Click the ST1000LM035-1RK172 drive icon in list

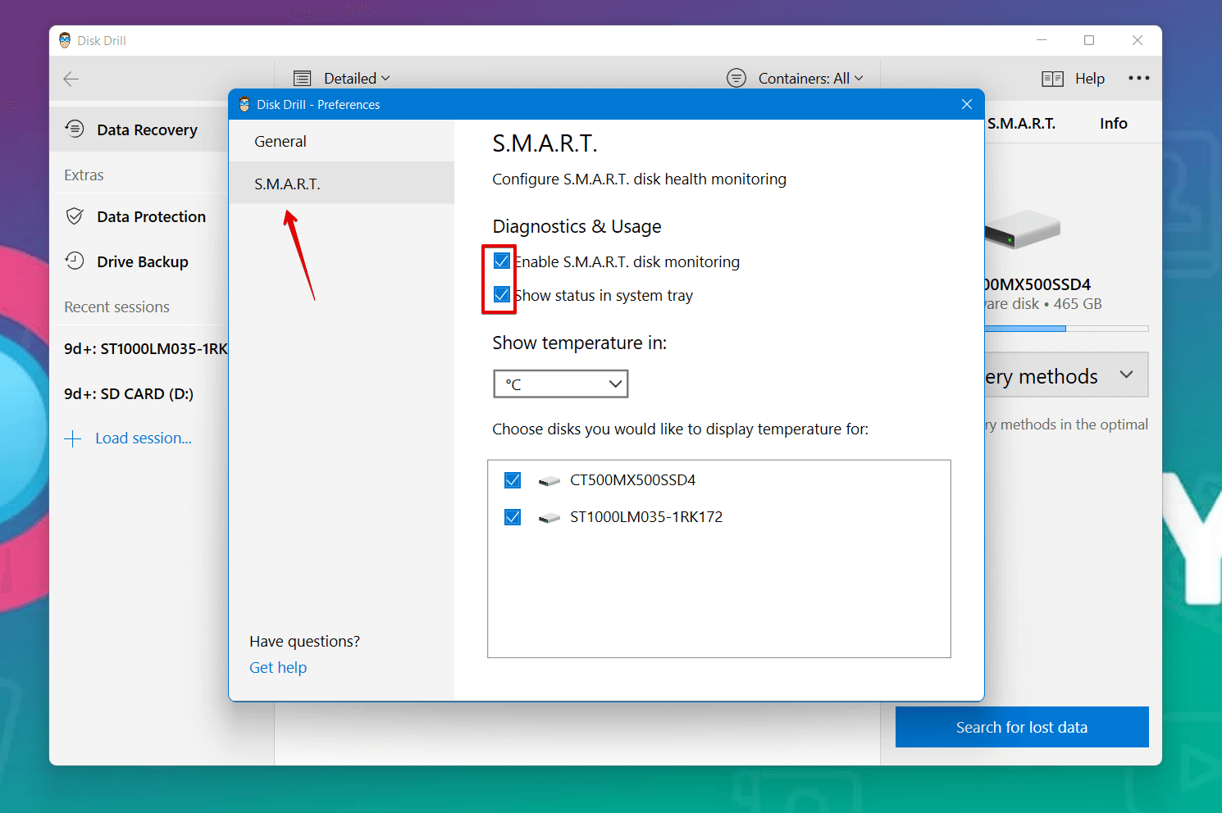click(549, 518)
